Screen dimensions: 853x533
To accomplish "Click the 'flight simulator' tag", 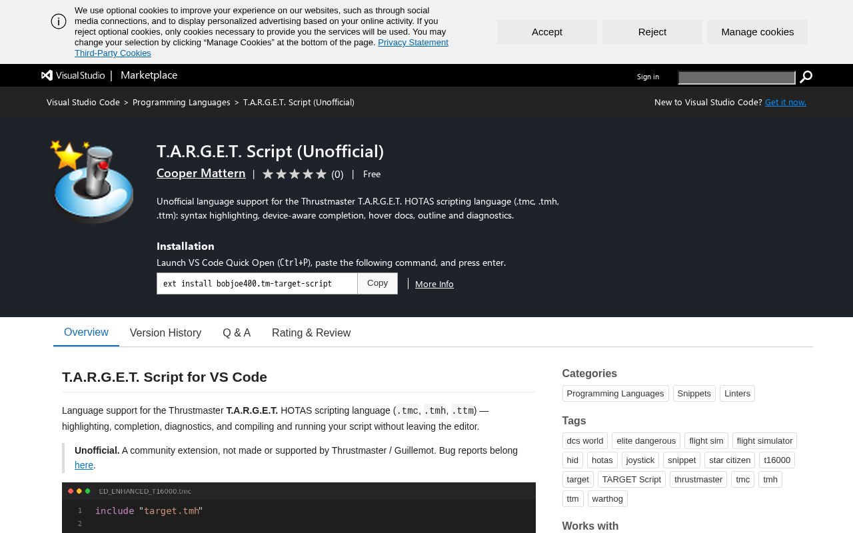I will pyautogui.click(x=764, y=441).
